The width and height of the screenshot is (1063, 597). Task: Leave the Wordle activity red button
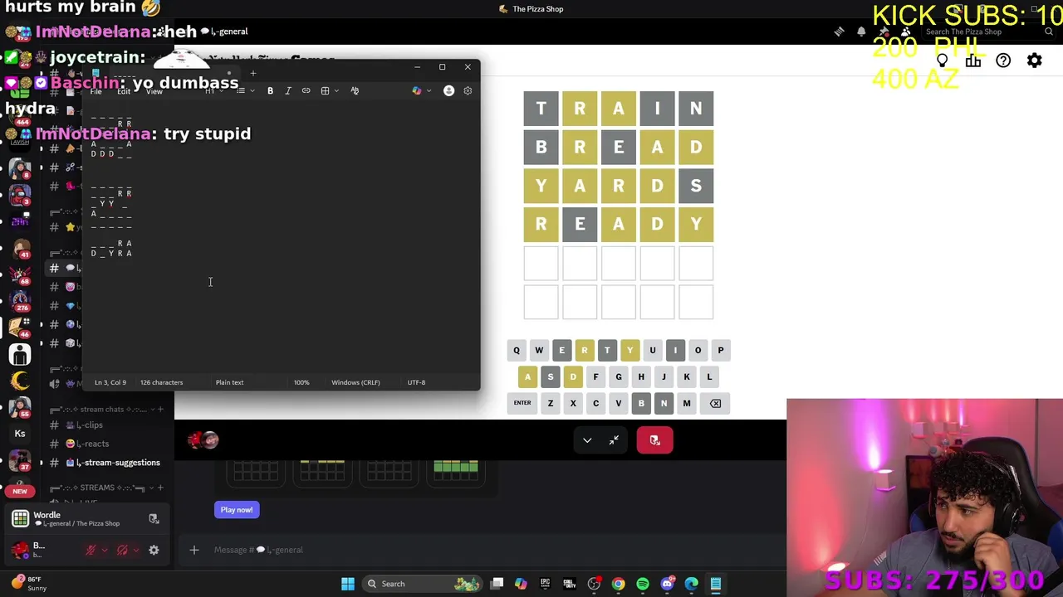click(x=654, y=440)
